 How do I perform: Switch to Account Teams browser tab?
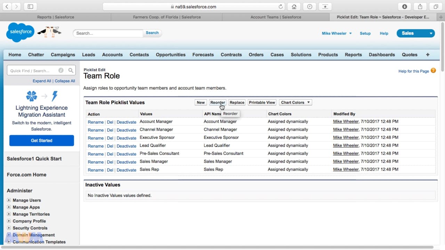(276, 17)
